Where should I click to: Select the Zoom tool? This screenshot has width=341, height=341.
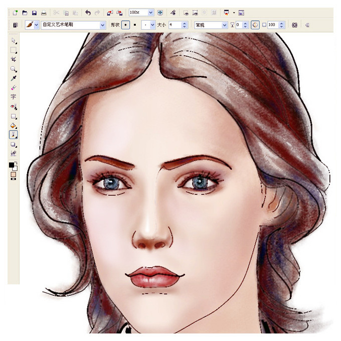tap(14, 69)
